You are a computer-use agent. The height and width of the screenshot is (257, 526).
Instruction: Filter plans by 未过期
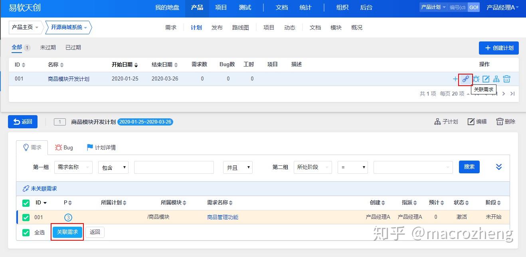pos(48,47)
